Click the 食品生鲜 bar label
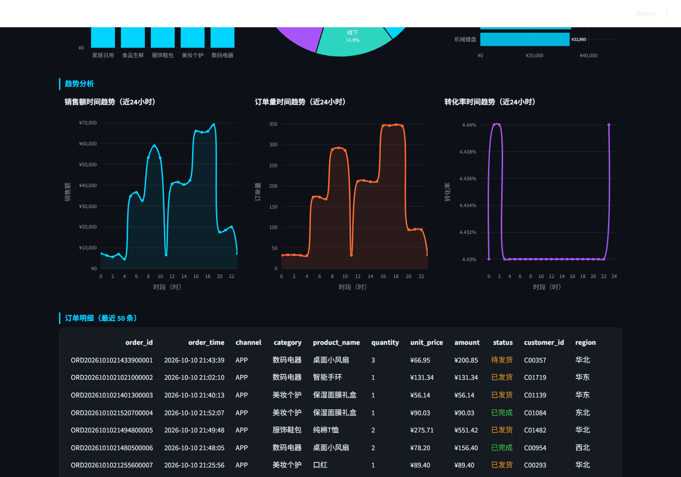Screen dimensions: 681x477 coord(133,55)
